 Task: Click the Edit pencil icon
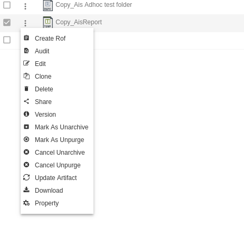[x=26, y=63]
